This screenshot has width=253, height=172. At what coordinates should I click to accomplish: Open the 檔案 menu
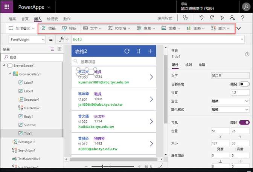click(12, 19)
